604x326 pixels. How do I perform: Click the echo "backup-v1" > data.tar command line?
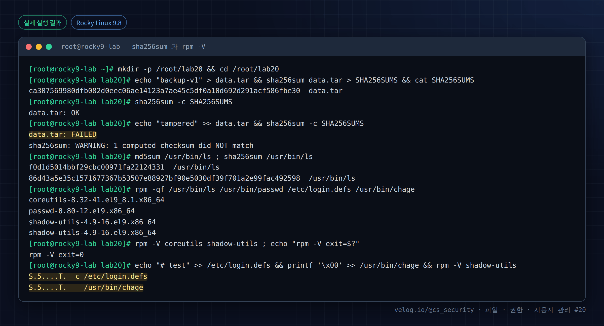click(251, 80)
